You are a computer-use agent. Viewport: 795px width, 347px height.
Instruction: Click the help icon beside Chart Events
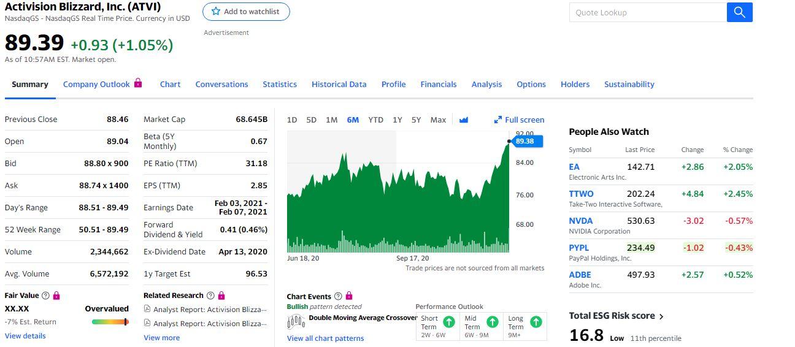coord(339,297)
